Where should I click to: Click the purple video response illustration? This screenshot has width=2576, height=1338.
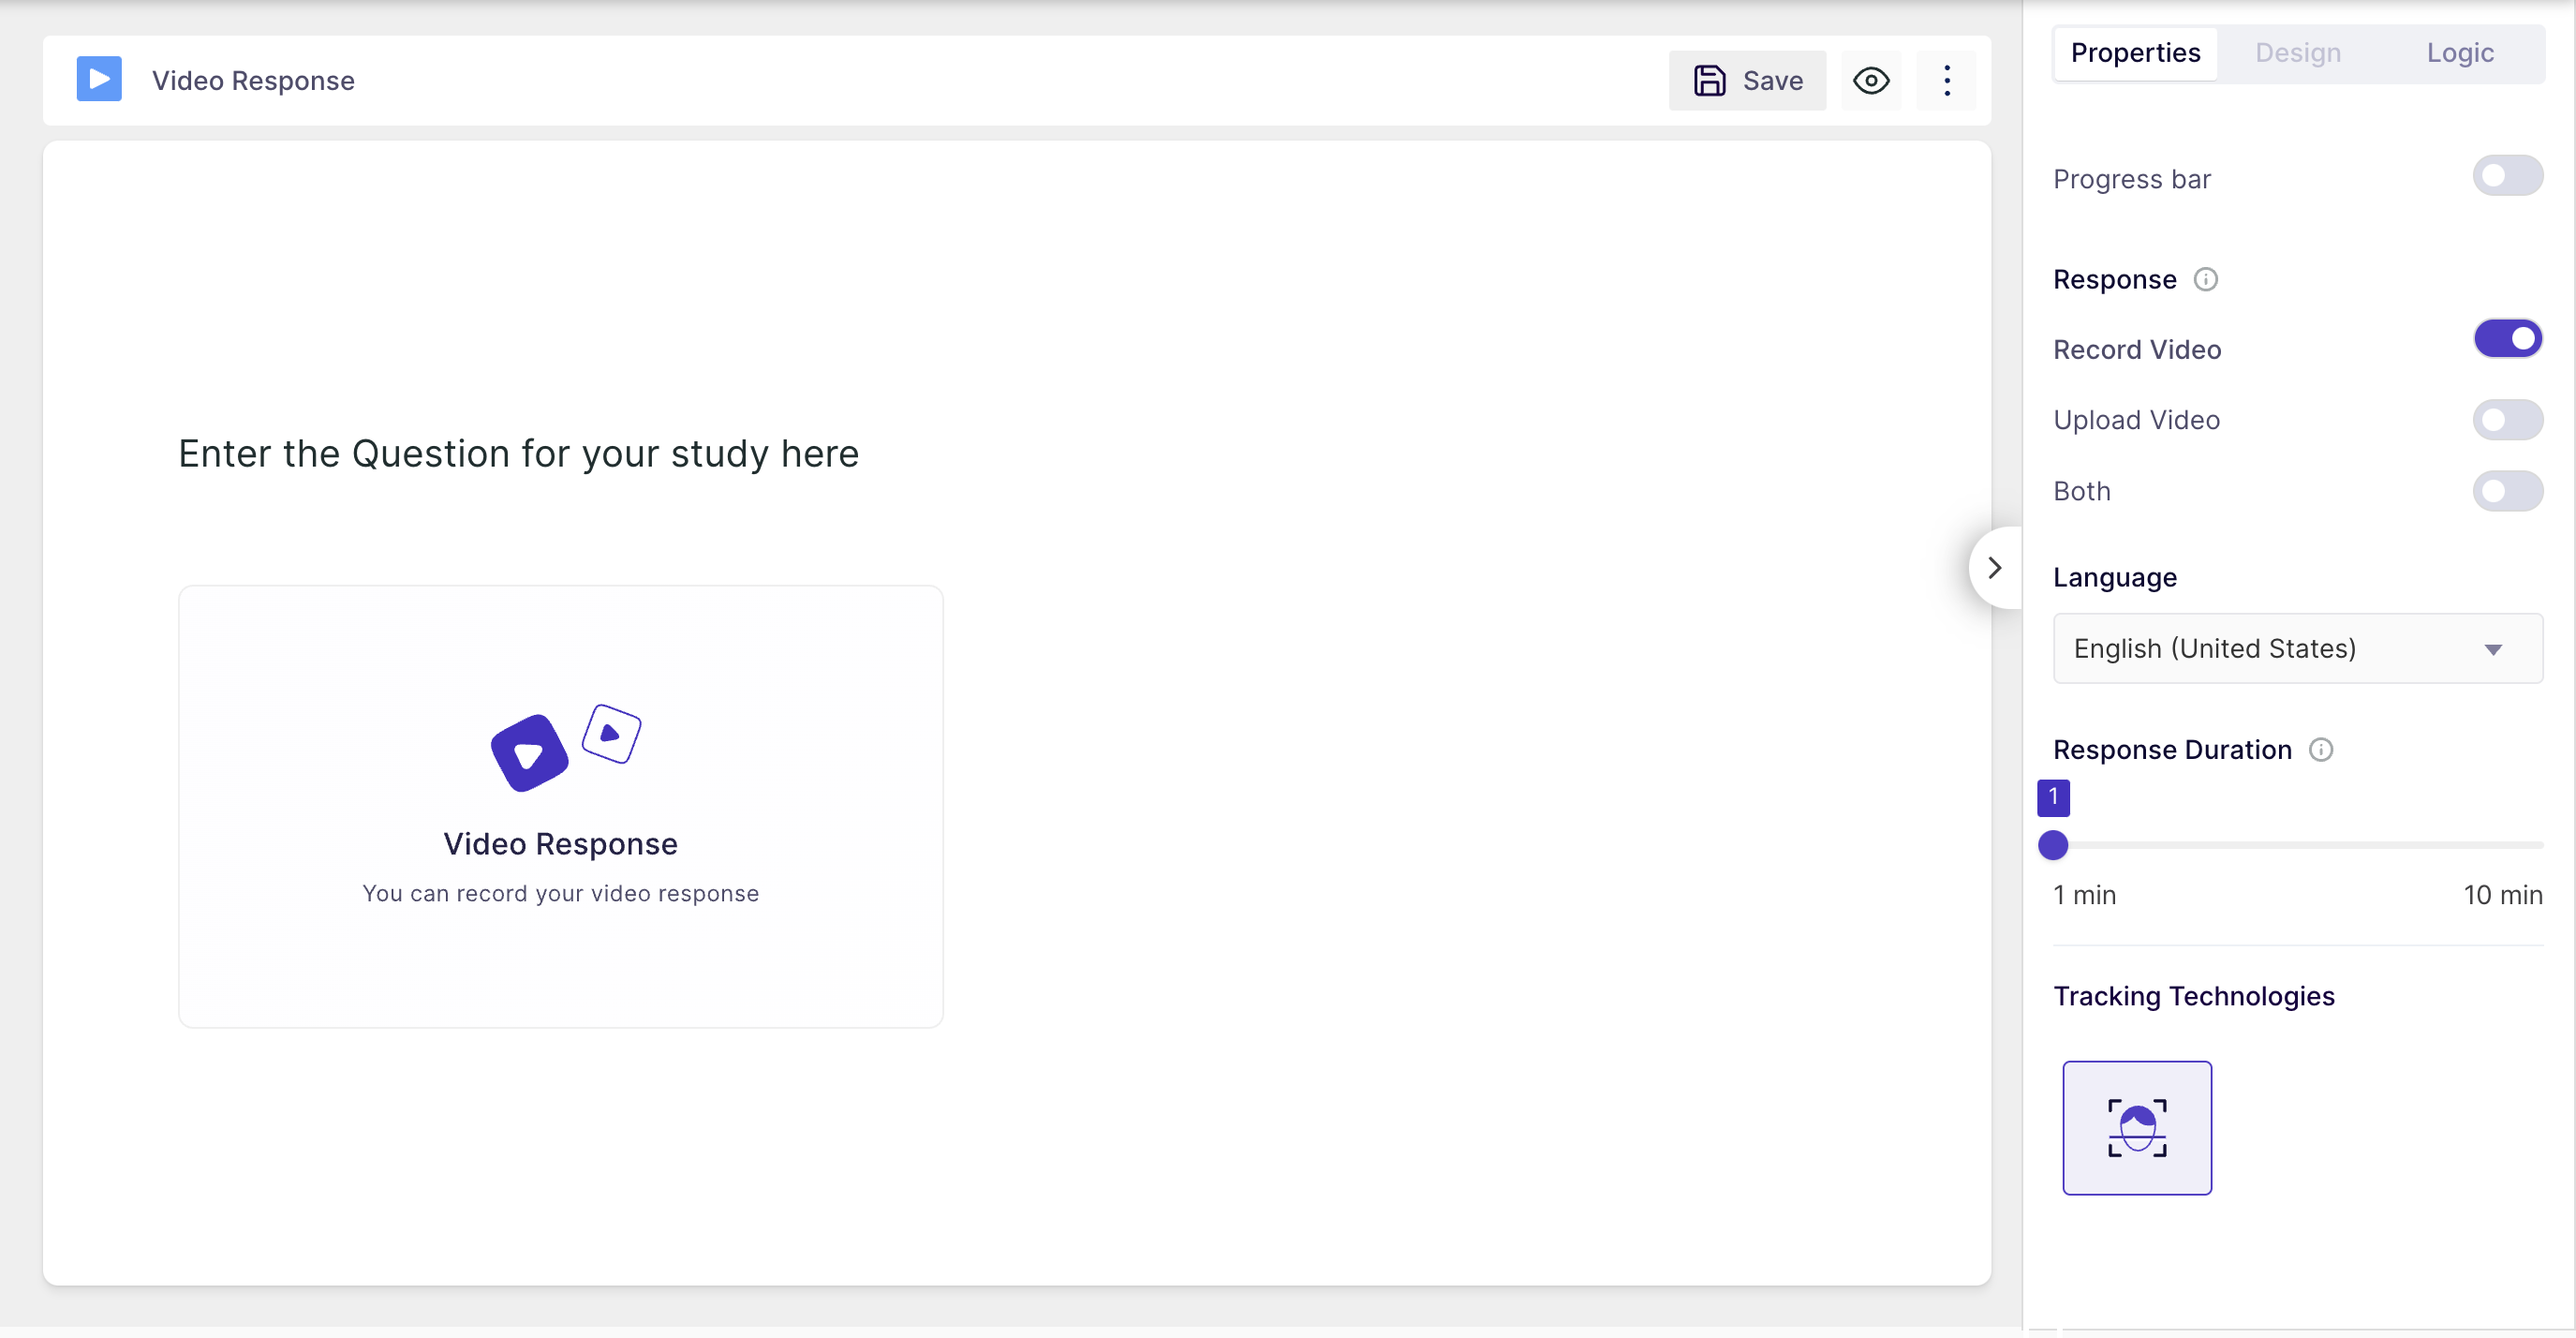coord(566,748)
